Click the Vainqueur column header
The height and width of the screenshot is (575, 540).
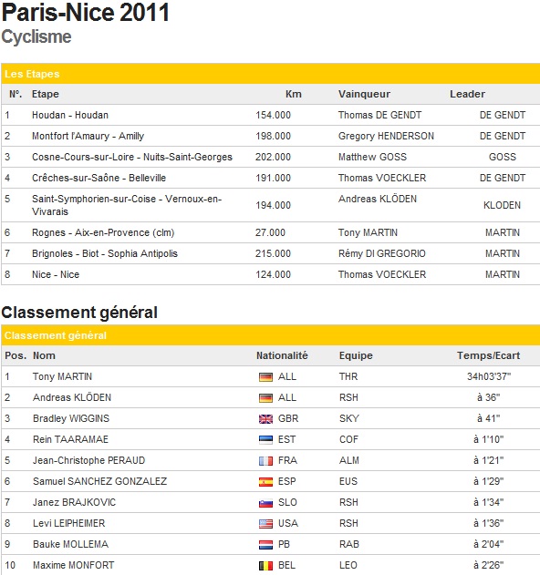coord(364,94)
